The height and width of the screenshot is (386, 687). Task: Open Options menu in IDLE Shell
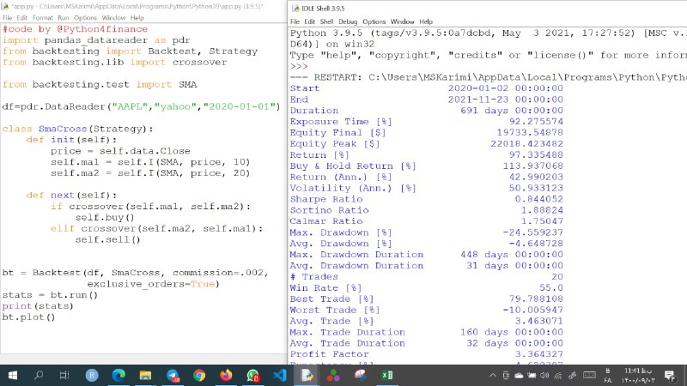(x=374, y=21)
